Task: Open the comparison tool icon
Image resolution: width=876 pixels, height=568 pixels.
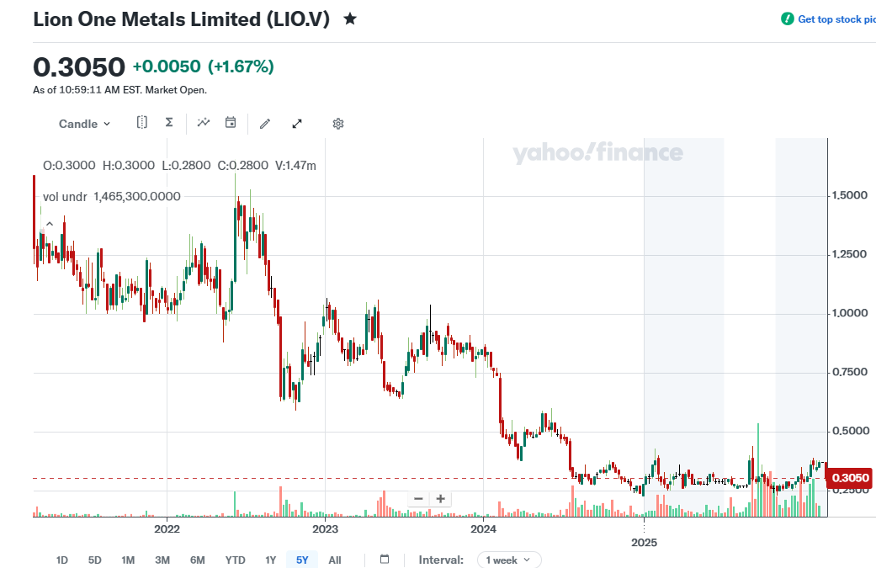Action: pos(142,123)
